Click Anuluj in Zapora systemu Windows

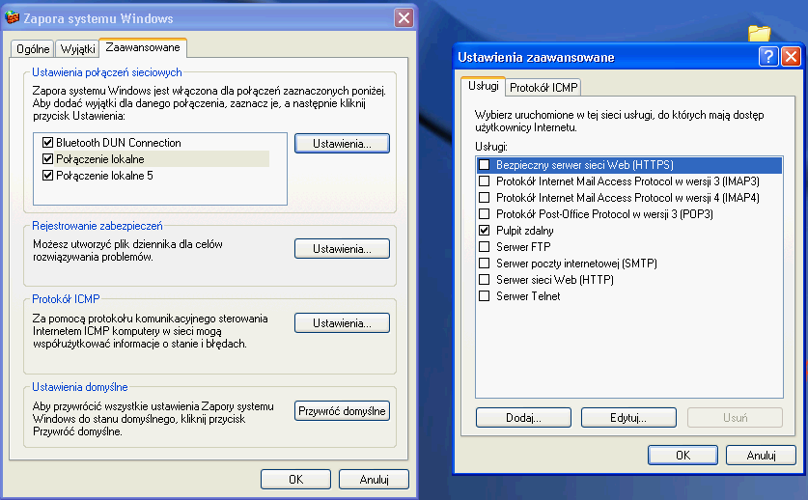point(375,480)
